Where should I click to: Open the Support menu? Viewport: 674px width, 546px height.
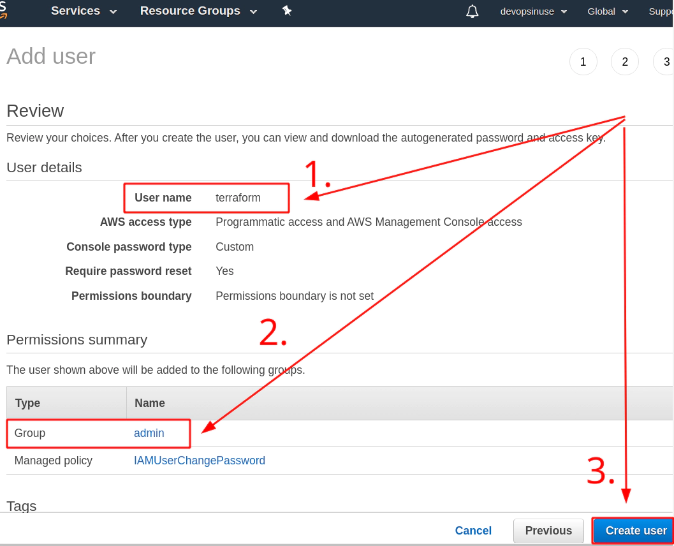pos(661,11)
